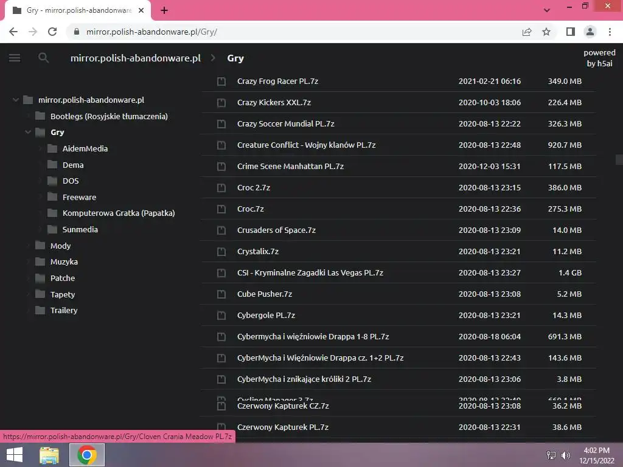The width and height of the screenshot is (623, 467).
Task: Open tab search chevron in title bar
Action: tap(547, 10)
